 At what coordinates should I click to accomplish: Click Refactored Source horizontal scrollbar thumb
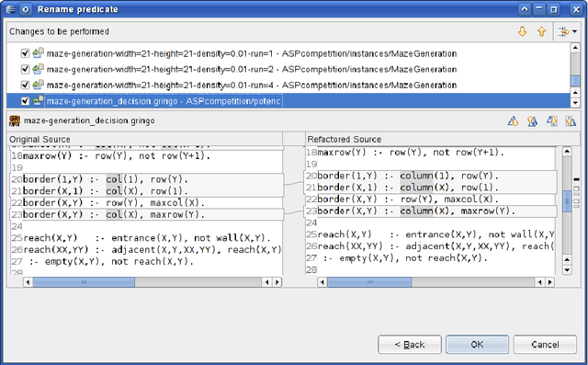pos(369,282)
